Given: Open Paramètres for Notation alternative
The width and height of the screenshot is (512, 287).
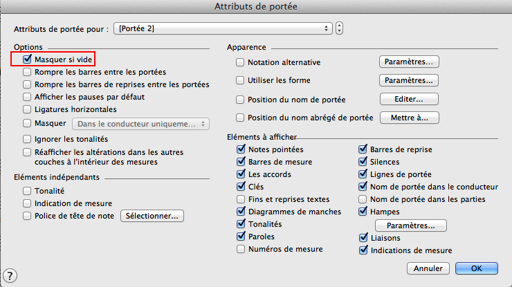Looking at the screenshot, I should 409,62.
